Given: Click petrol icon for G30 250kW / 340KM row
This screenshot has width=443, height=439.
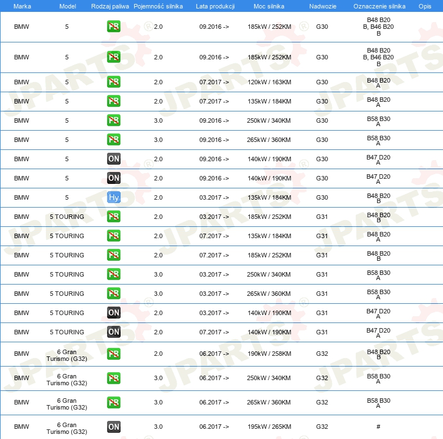Looking at the screenshot, I should pyautogui.click(x=113, y=120).
